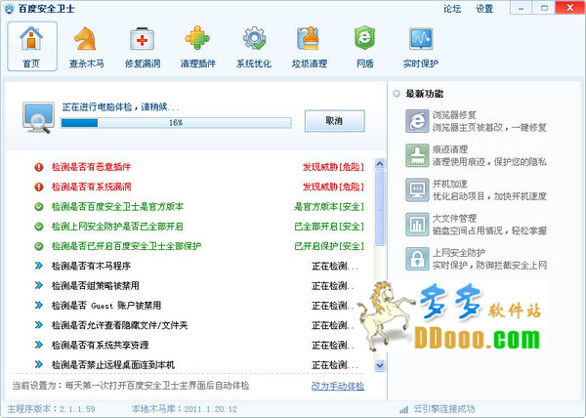The width and height of the screenshot is (586, 418).
Task: Select row 检测是否禁止远程桌面连到本机
Action: [199, 364]
